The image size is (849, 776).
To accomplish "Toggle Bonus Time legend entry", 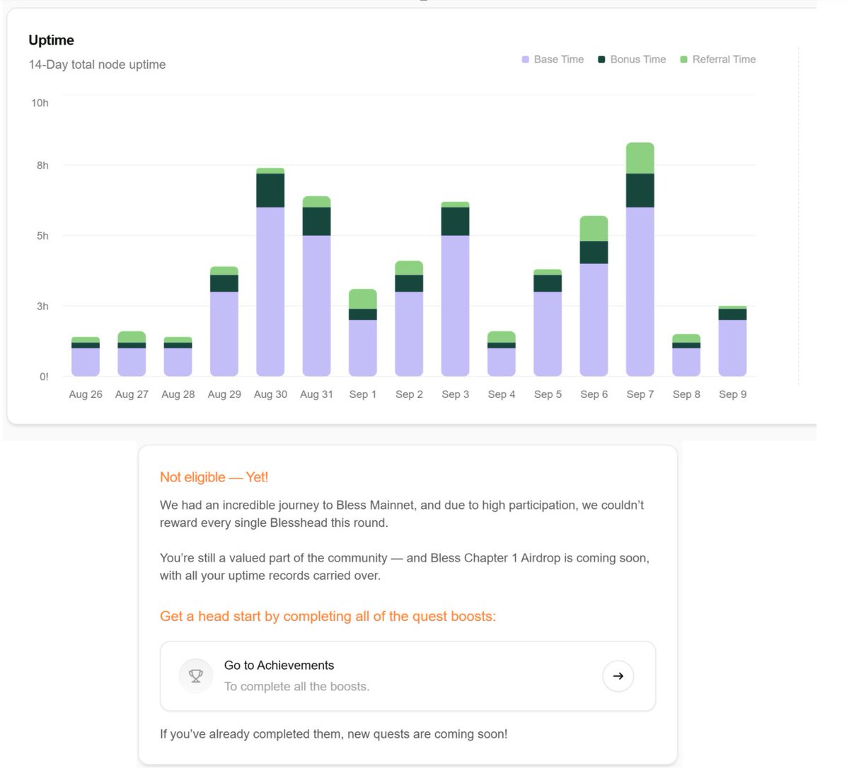I will click(632, 59).
